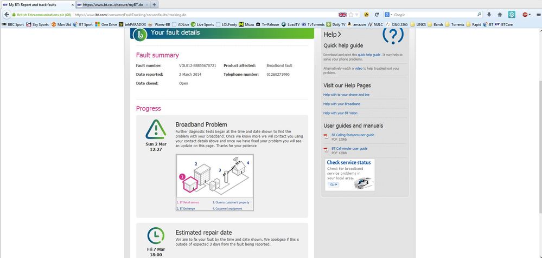The width and height of the screenshot is (542, 258).
Task: Open the tehPARADOX bookmark
Action: click(133, 24)
